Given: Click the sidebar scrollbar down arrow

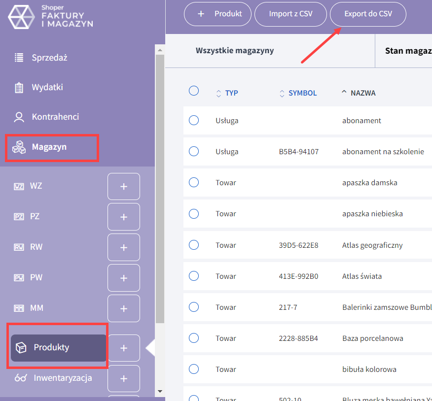Looking at the screenshot, I should pos(160,391).
